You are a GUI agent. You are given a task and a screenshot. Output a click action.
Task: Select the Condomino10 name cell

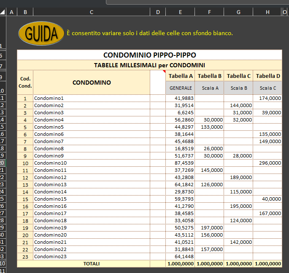92,163
